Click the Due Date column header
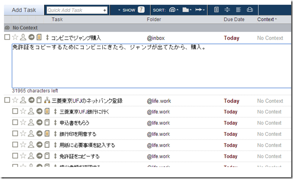293x179 pixels. click(234, 20)
